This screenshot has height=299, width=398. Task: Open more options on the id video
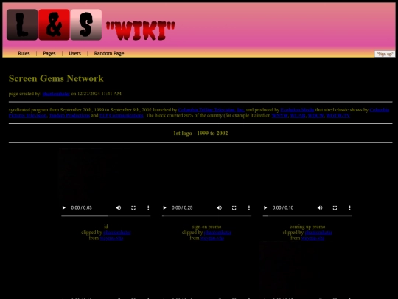(x=148, y=207)
